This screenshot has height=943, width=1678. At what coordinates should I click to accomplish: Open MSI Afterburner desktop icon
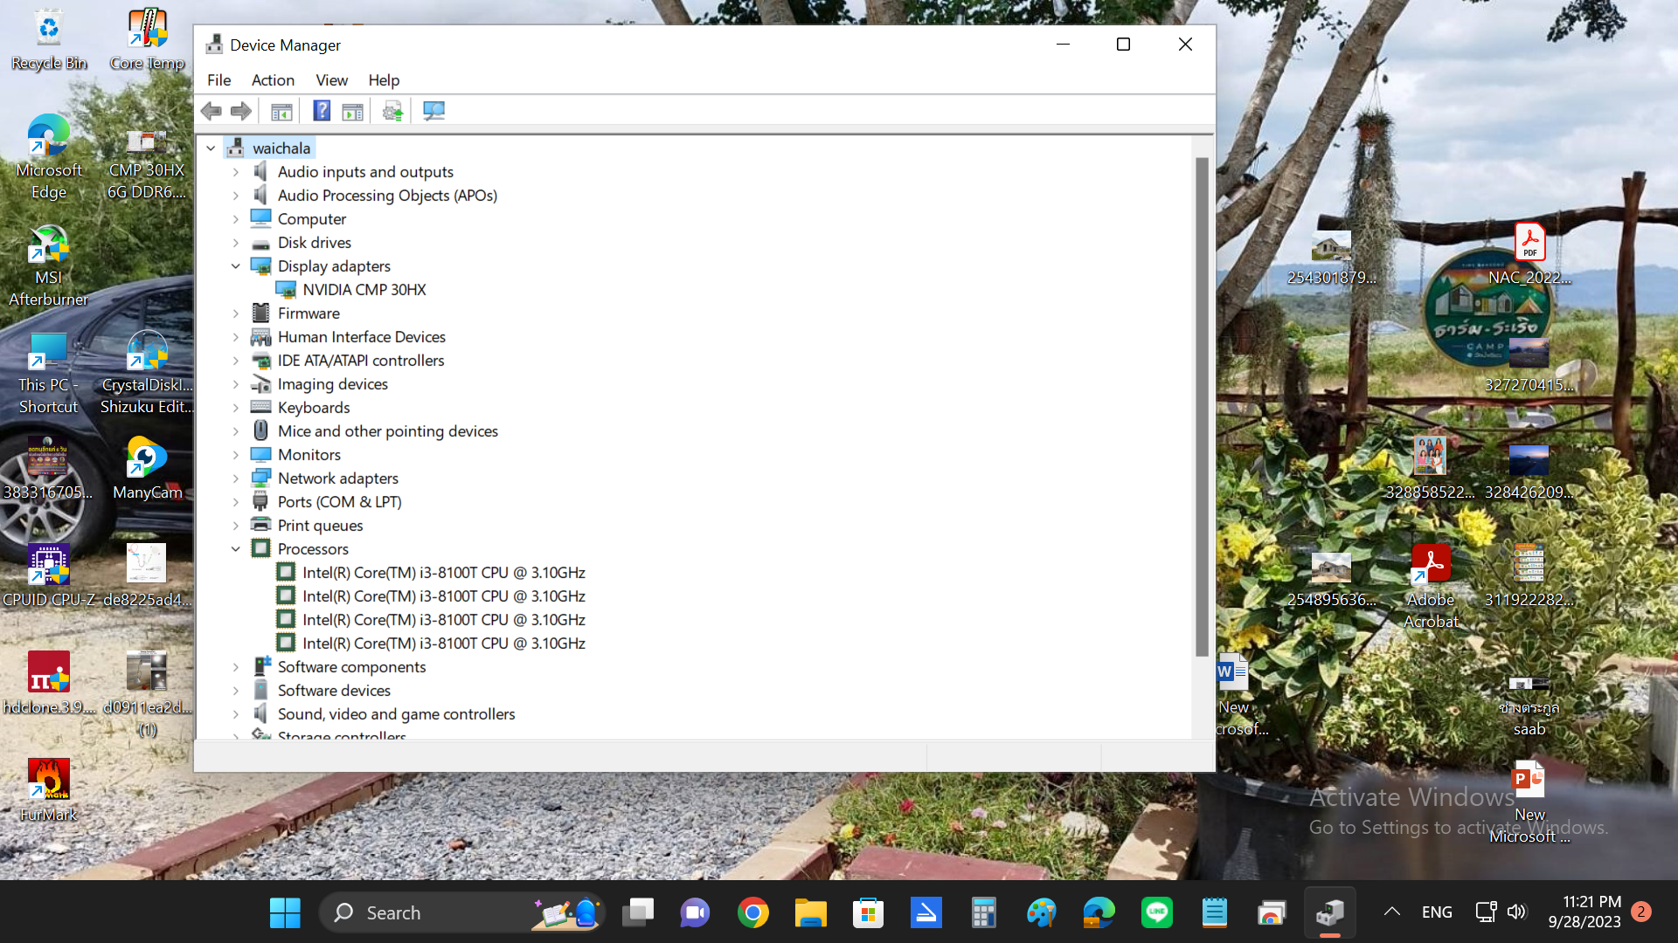point(49,266)
